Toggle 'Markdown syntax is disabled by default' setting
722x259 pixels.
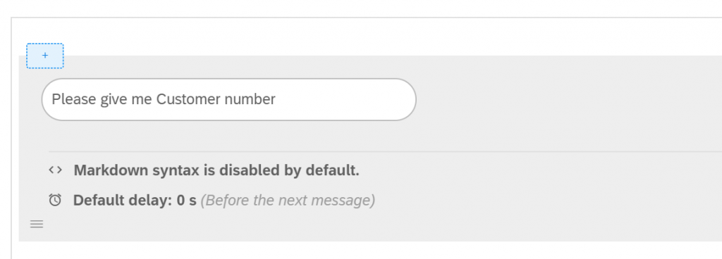[216, 170]
